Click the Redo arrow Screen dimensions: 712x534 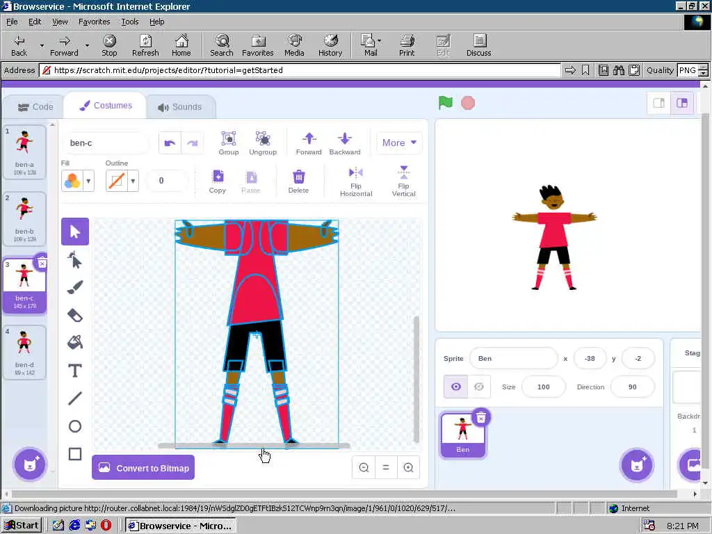click(192, 143)
